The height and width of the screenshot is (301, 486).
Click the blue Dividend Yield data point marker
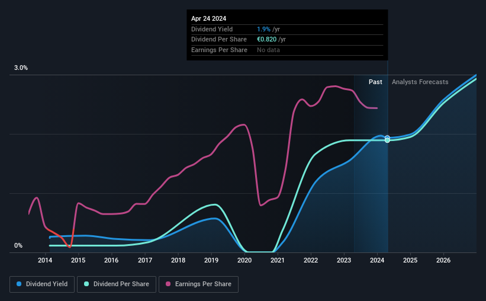(387, 138)
